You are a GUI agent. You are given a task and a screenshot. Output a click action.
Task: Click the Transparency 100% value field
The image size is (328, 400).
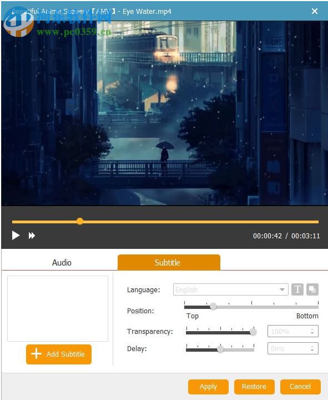[x=293, y=331]
